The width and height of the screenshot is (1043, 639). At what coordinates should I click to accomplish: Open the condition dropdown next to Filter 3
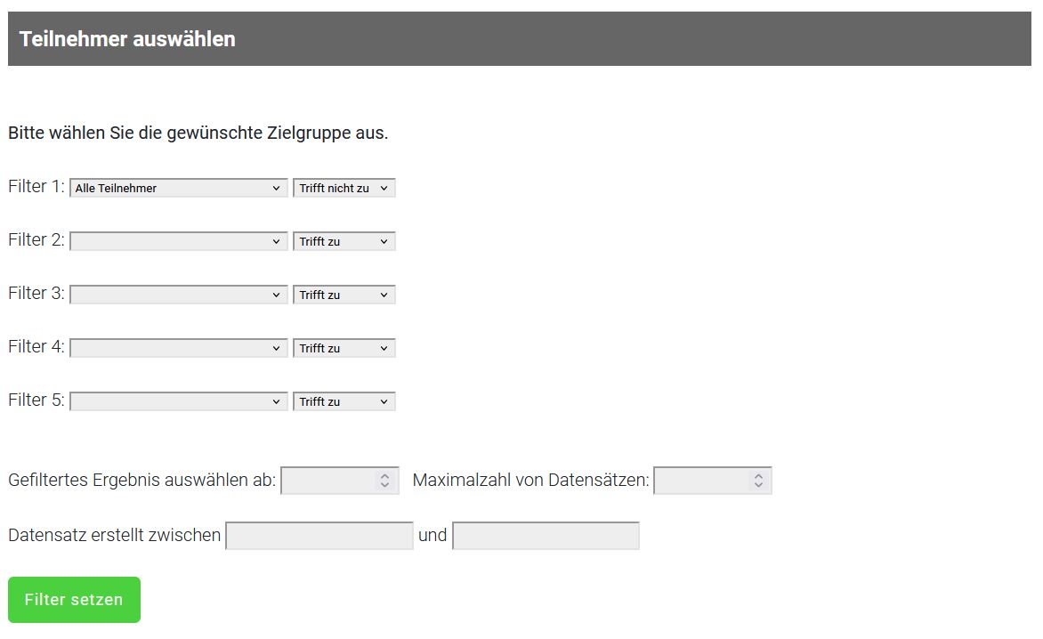344,294
